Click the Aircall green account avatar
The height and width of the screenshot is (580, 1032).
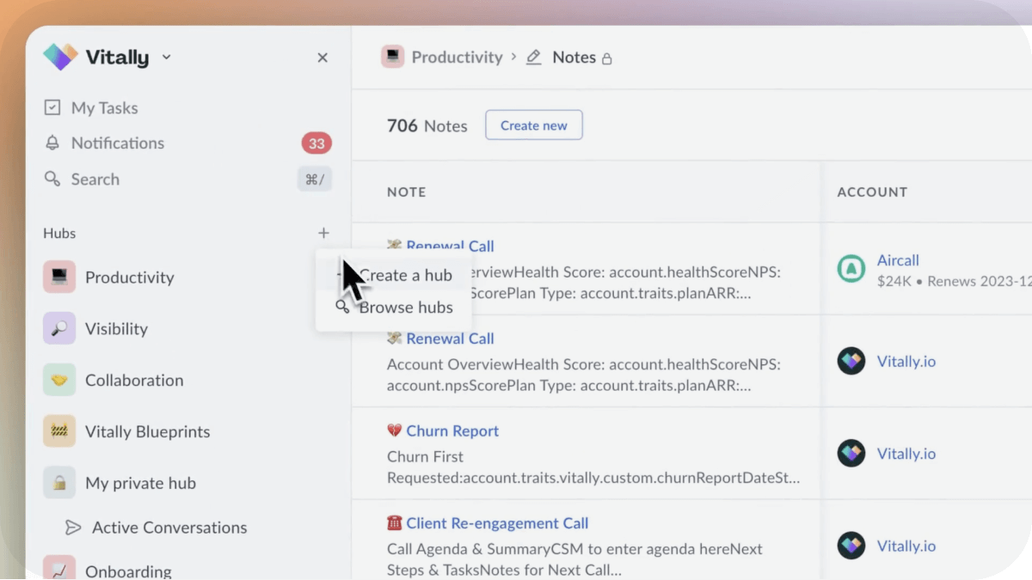click(851, 268)
